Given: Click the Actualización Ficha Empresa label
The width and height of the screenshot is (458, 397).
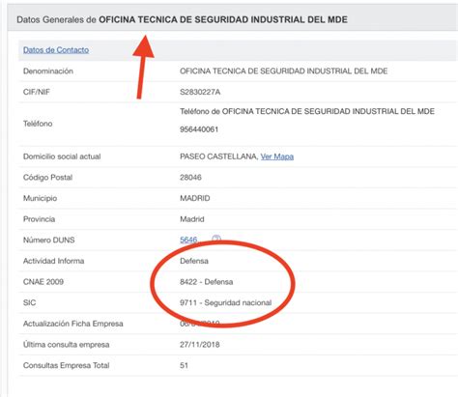Looking at the screenshot, I should [73, 324].
